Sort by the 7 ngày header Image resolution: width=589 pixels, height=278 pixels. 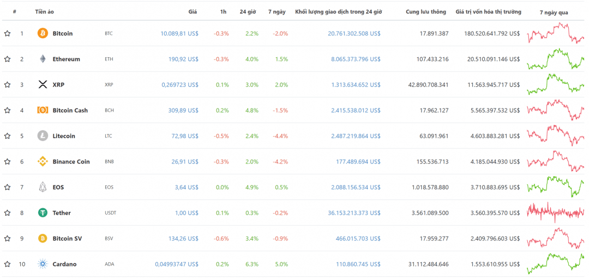[x=277, y=11]
